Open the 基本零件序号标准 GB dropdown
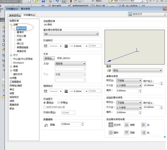 click(71, 34)
